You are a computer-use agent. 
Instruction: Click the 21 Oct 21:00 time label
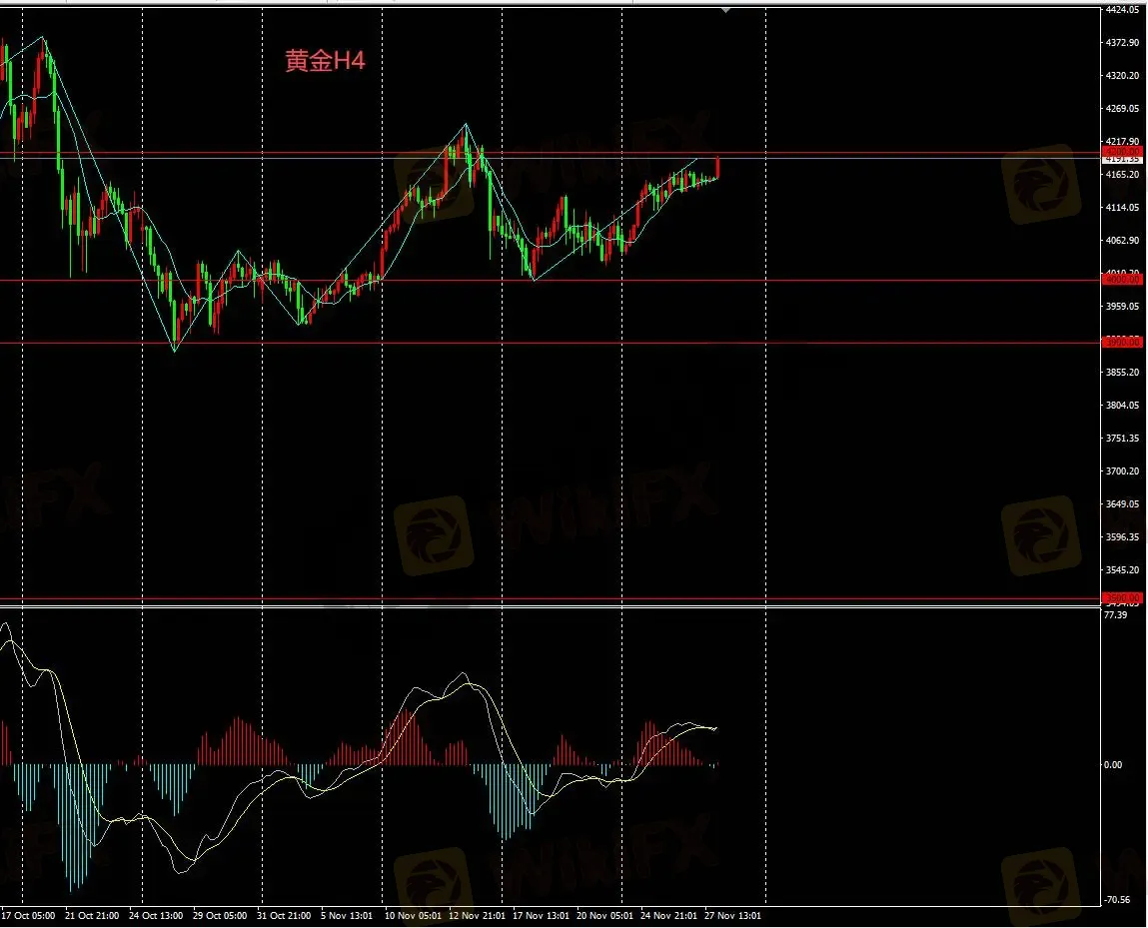tap(92, 916)
